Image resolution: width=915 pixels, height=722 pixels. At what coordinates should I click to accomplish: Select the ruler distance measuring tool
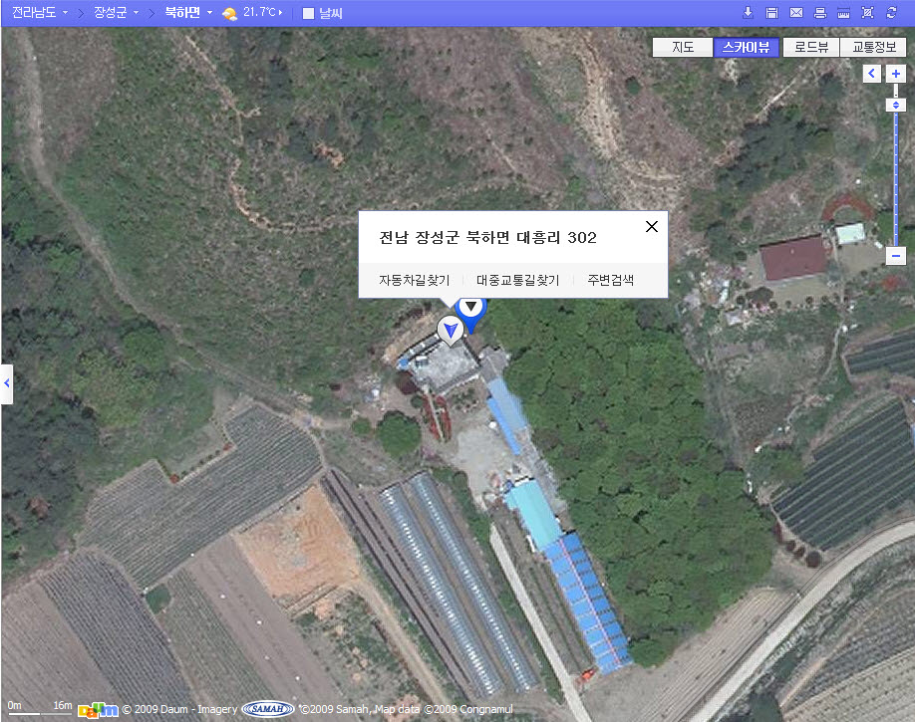(x=844, y=13)
